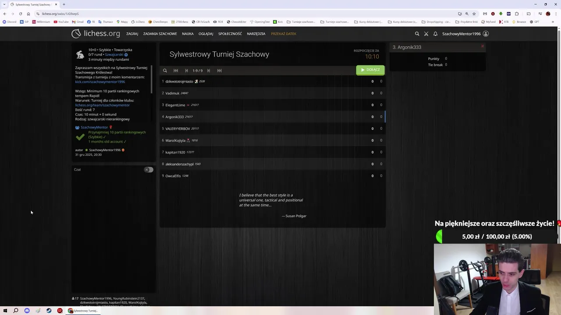Reload the page

point(20,14)
